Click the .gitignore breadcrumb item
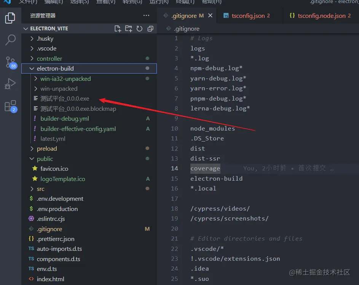 click(187, 29)
